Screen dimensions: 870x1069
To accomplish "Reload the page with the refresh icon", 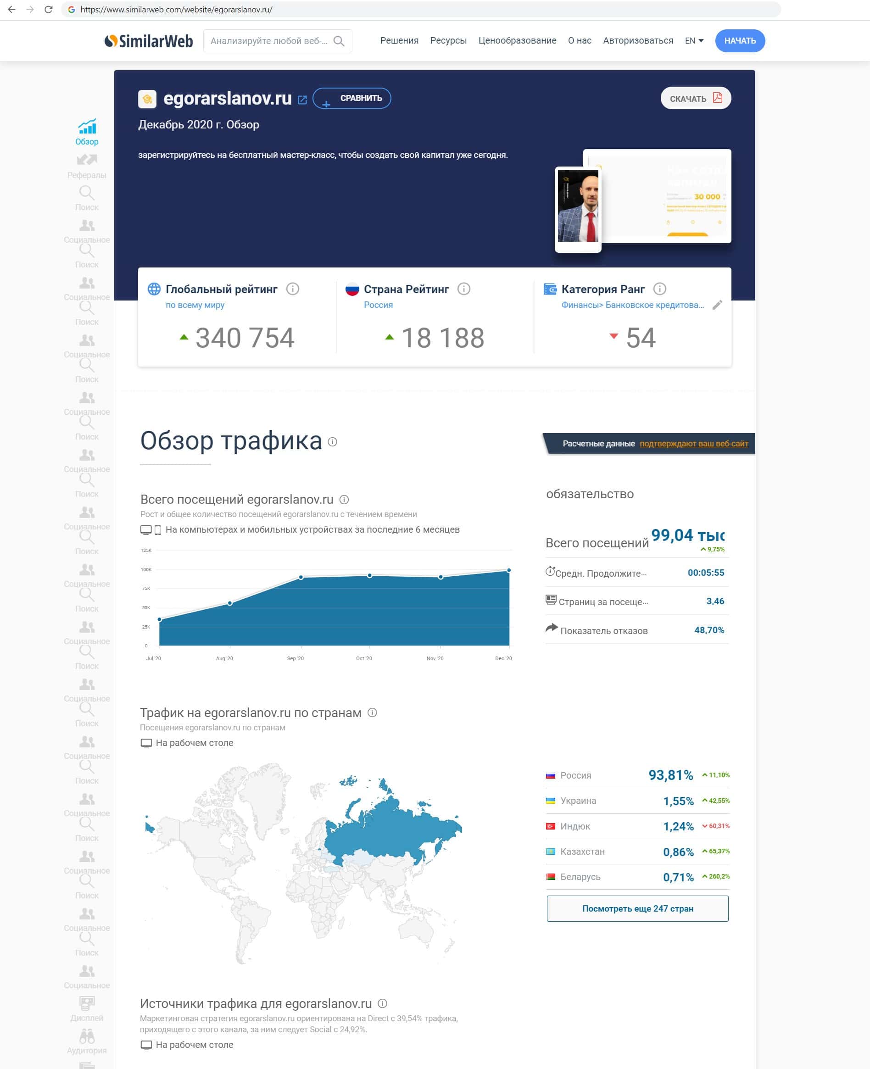I will [x=49, y=10].
